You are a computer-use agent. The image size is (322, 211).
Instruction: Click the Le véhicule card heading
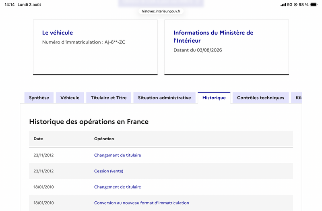point(58,33)
